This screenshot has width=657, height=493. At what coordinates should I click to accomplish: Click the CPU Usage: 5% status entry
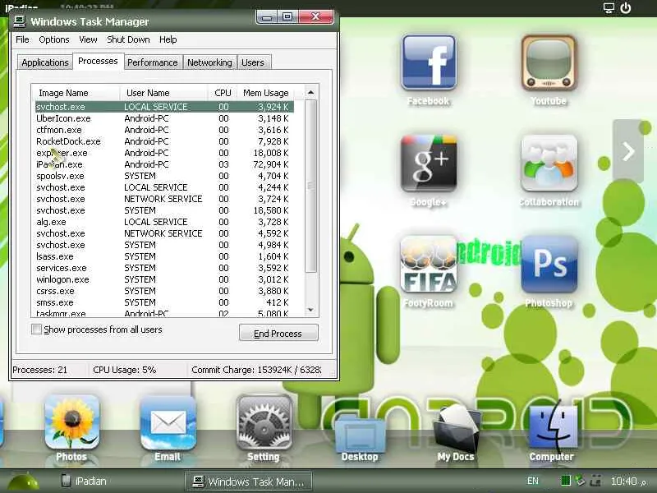[125, 370]
